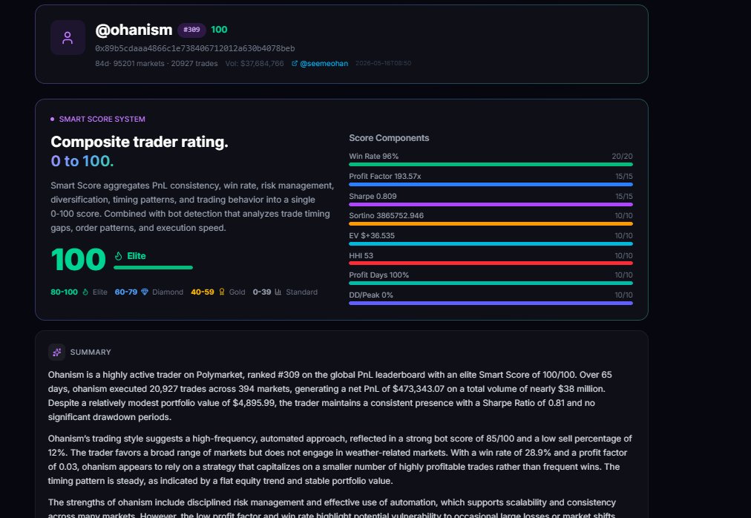Click the 15/15 value on the Sharpe row
The width and height of the screenshot is (751, 518).
pyautogui.click(x=624, y=197)
